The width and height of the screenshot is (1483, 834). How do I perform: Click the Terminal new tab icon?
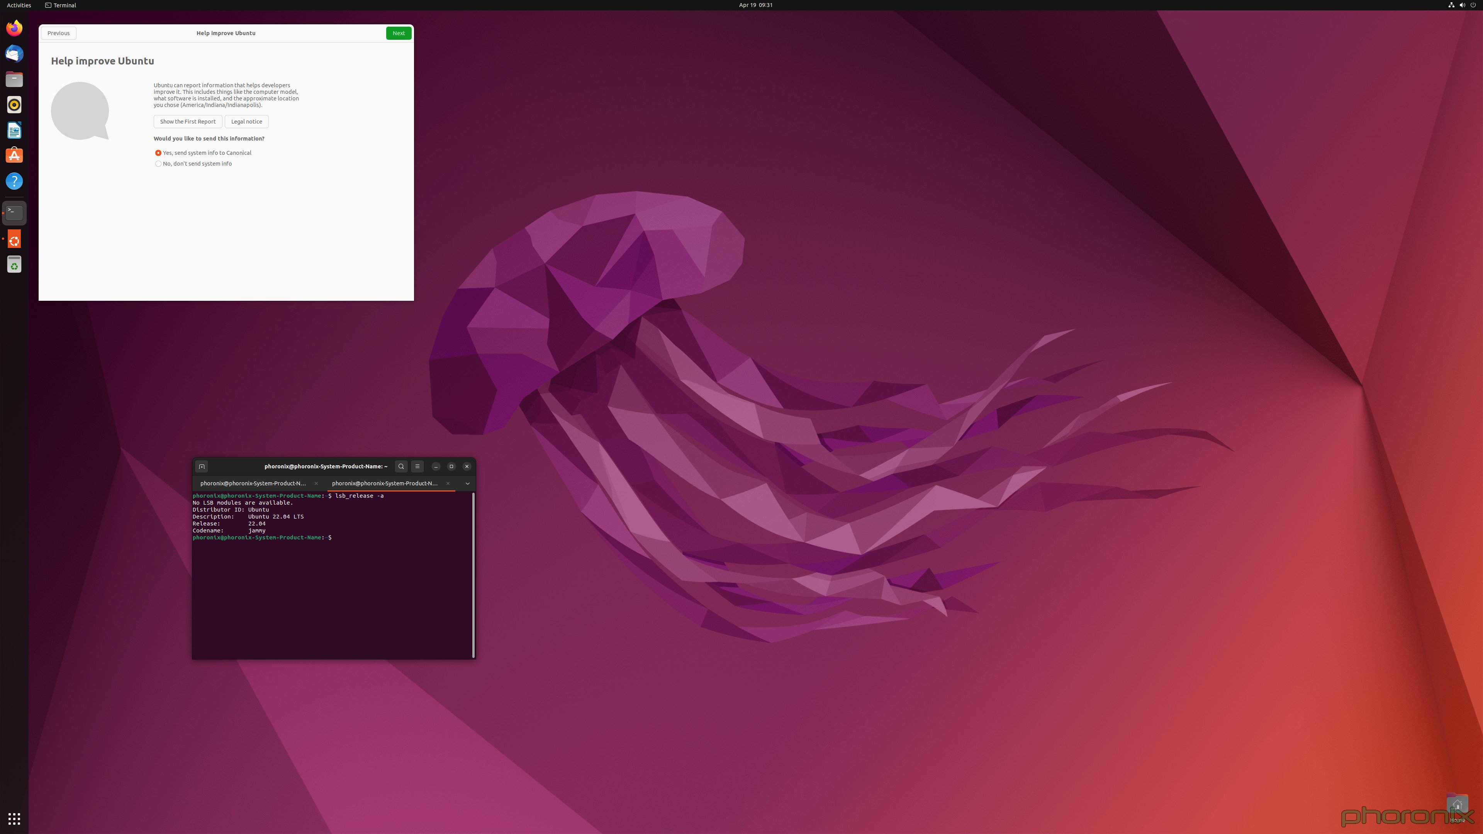tap(201, 466)
